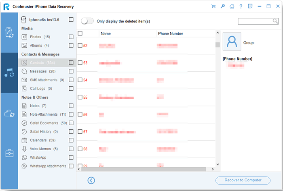Click Recover to Computer button
The image size is (283, 191).
pos(243,180)
